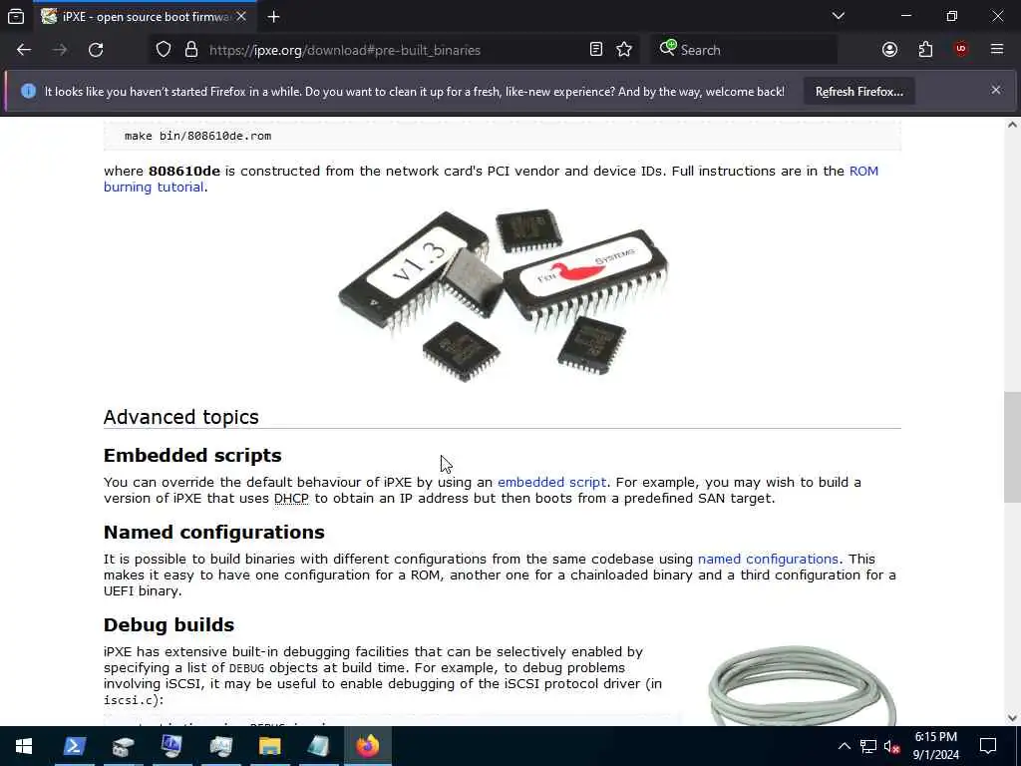Open the embedded script link
Viewport: 1021px width, 766px height.
(x=551, y=483)
